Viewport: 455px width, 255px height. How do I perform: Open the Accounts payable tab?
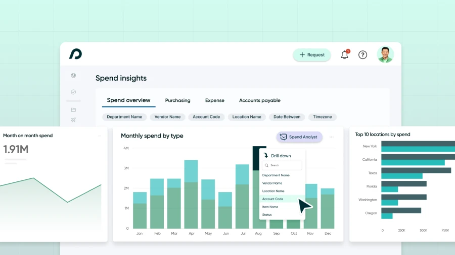(x=260, y=100)
